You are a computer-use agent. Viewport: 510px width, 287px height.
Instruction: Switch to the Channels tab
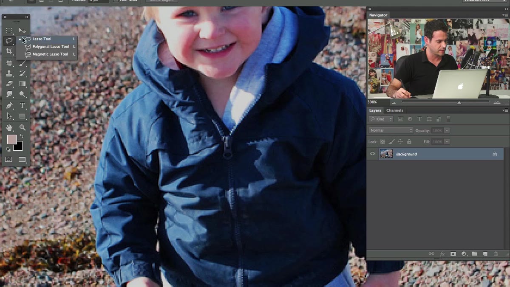coord(395,110)
